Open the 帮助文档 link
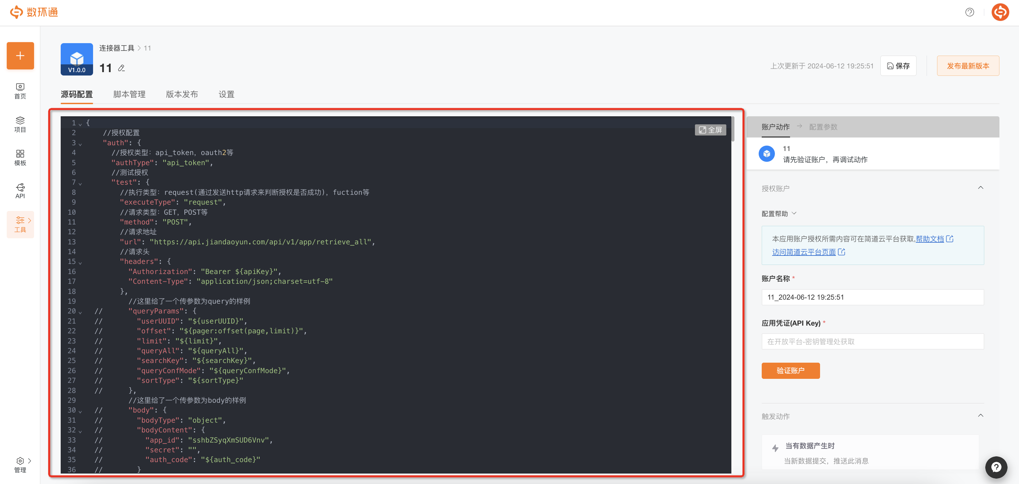The height and width of the screenshot is (484, 1019). 930,239
